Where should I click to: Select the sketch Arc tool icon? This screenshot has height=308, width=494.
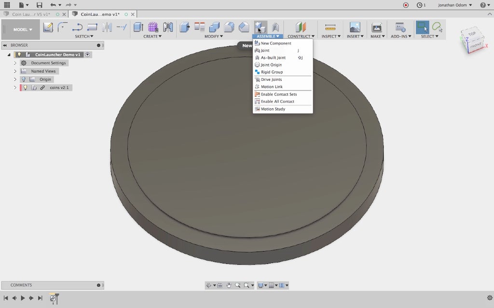click(x=77, y=27)
